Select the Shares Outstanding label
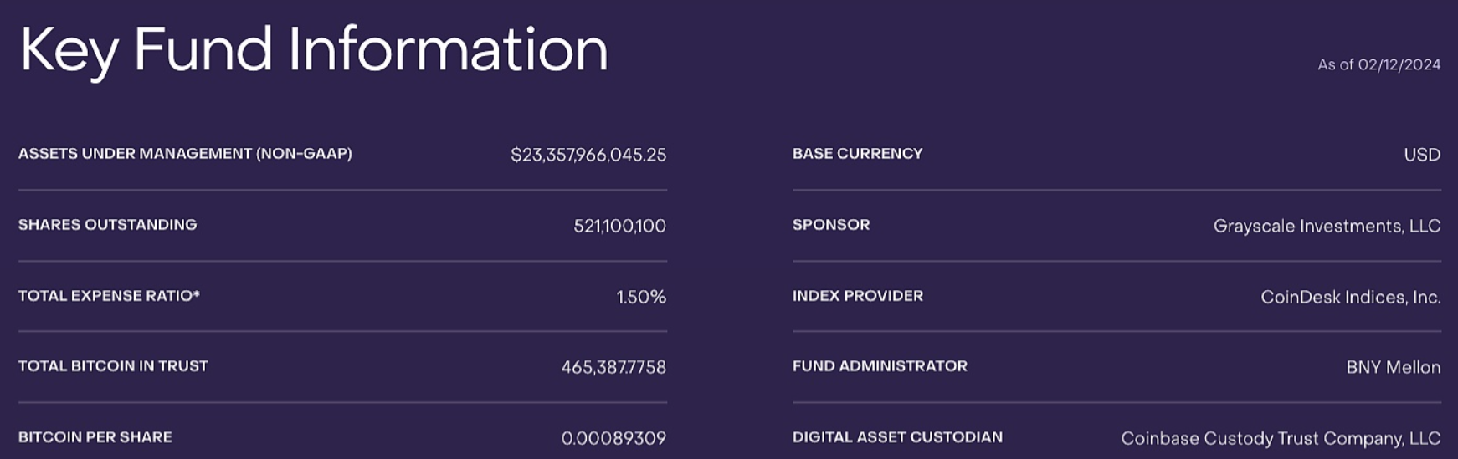The height and width of the screenshot is (459, 1458). 108,225
